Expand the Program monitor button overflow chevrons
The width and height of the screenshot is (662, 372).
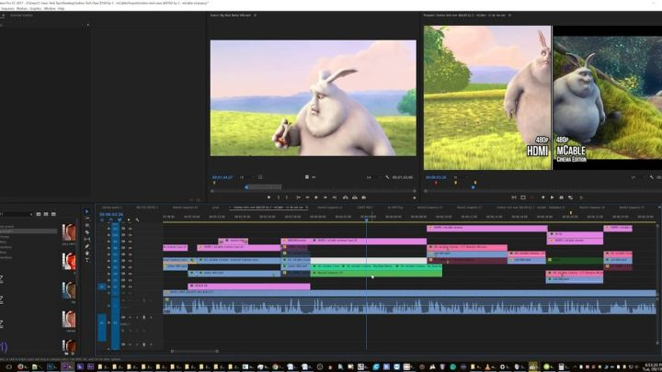point(581,197)
